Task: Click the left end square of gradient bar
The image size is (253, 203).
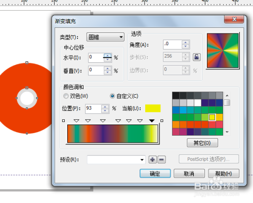Action: click(x=63, y=120)
